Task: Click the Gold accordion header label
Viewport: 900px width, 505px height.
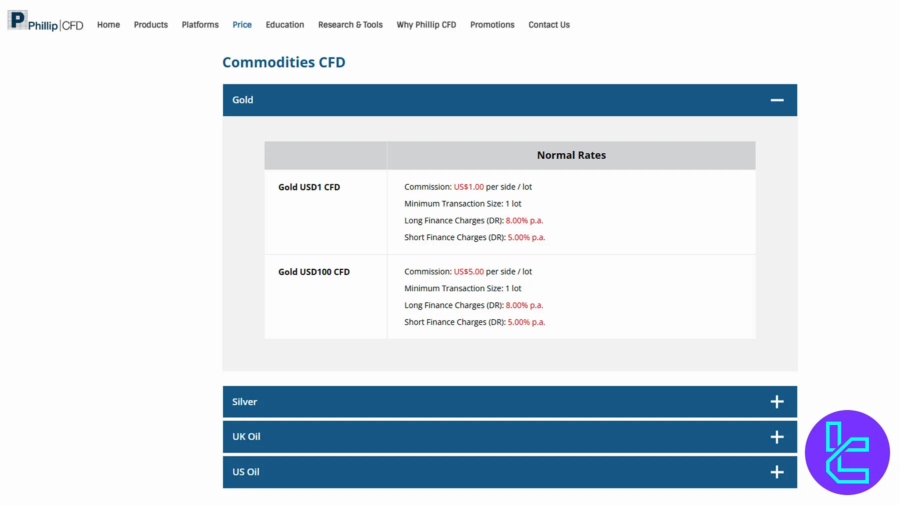Action: pyautogui.click(x=242, y=100)
